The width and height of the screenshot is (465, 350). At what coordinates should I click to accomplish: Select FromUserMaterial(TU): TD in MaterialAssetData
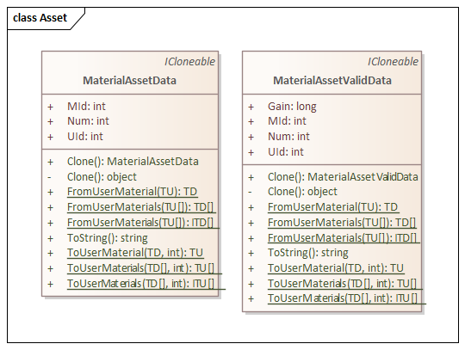click(x=133, y=192)
